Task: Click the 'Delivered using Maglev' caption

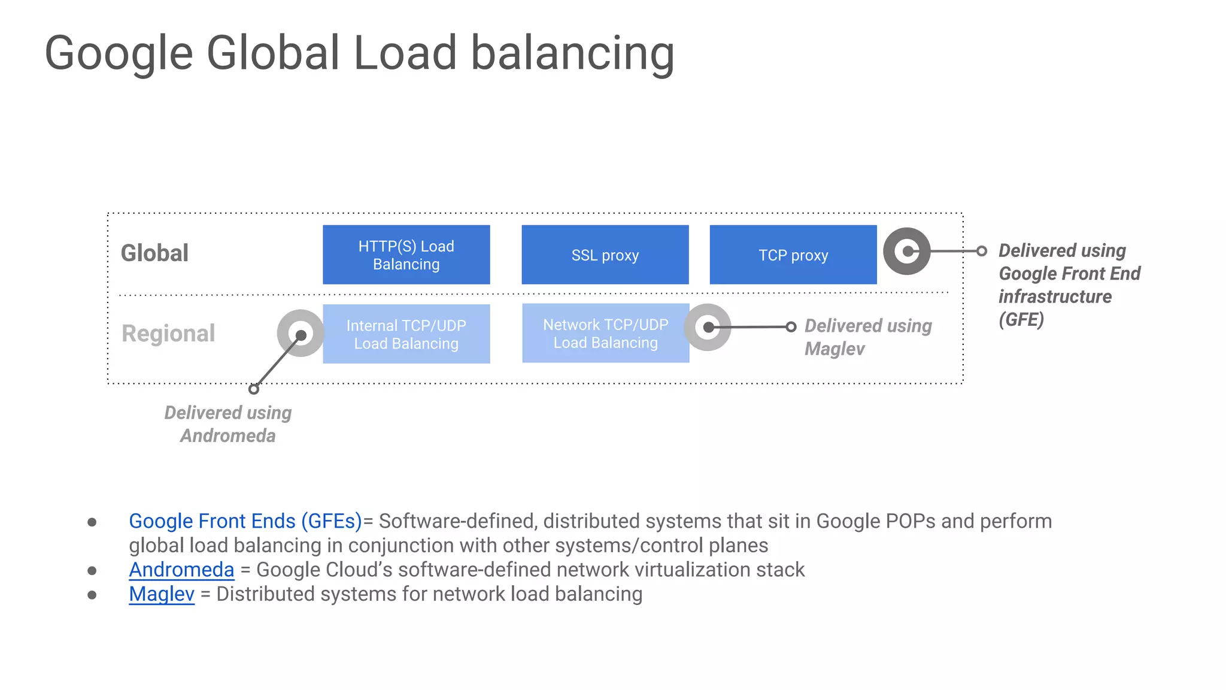Action: 867,337
